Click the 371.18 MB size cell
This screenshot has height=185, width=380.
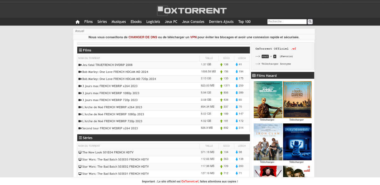[x=208, y=152]
